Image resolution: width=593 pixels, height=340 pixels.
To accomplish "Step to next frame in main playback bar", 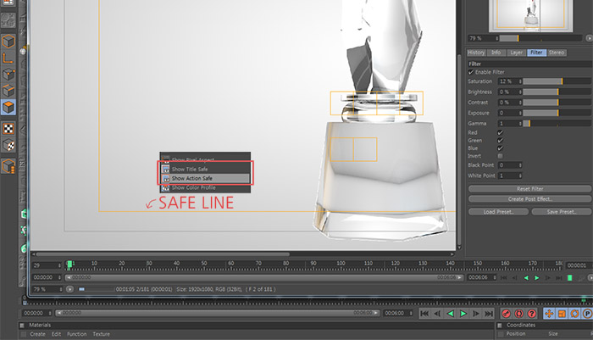I will [x=476, y=313].
